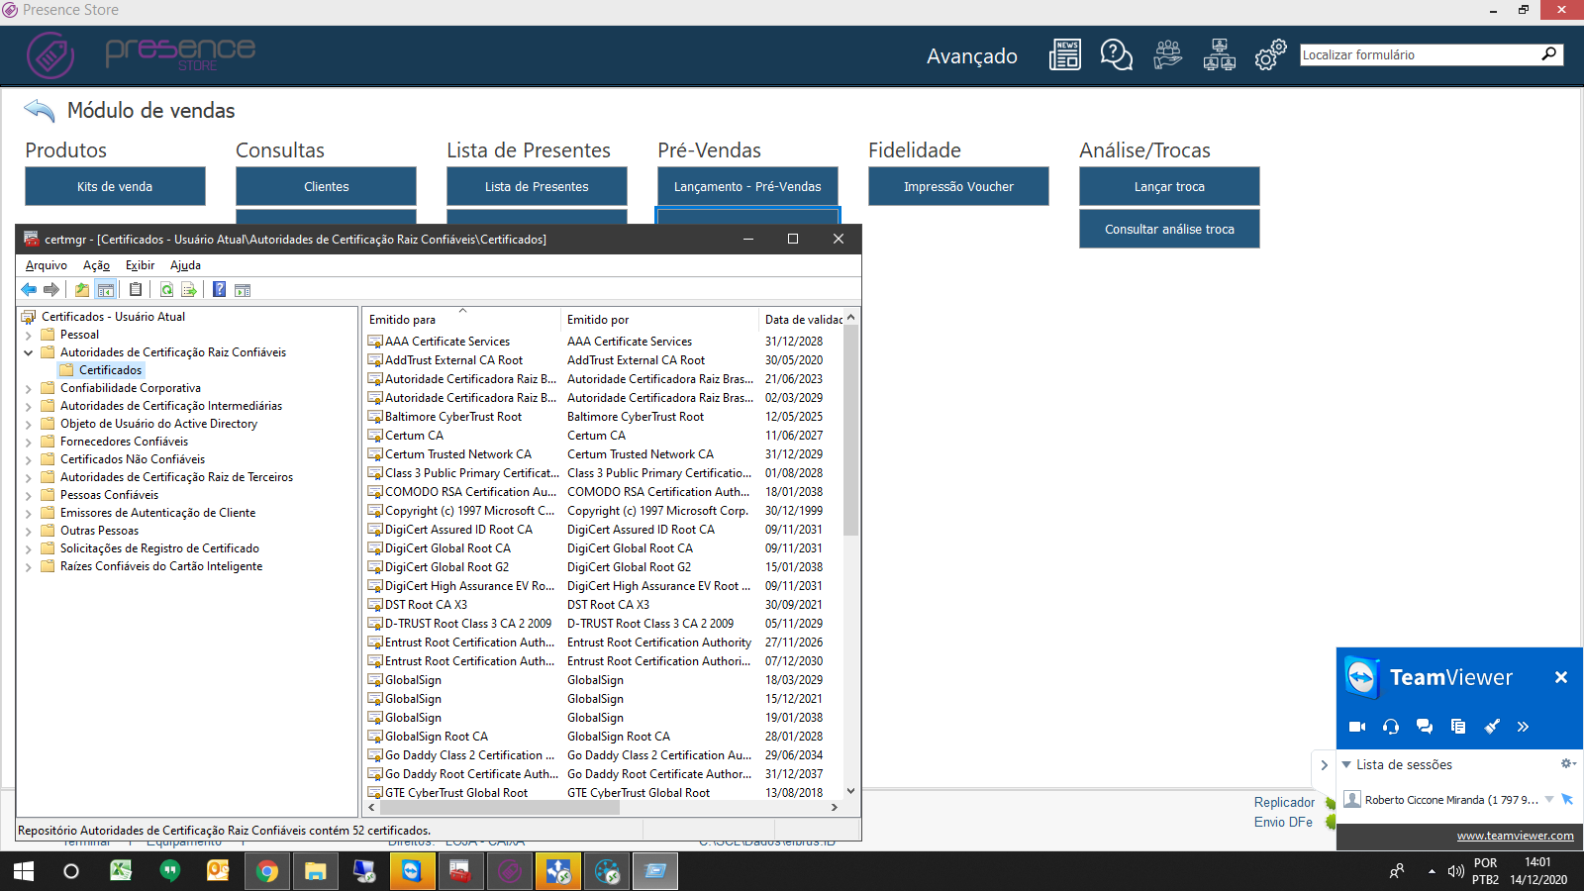This screenshot has height=891, width=1584.
Task: Open File Explorer from the taskbar
Action: (315, 871)
